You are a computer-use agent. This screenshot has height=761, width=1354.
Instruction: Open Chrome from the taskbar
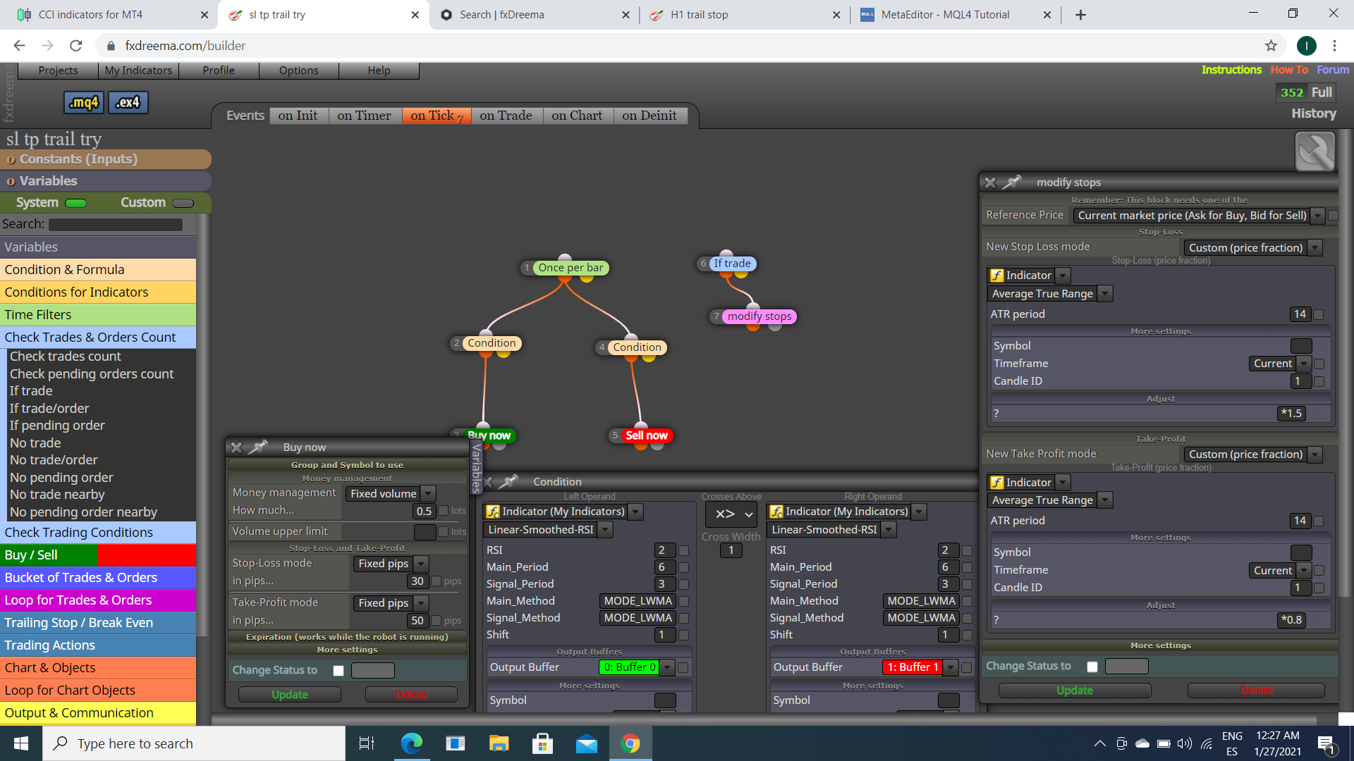630,743
